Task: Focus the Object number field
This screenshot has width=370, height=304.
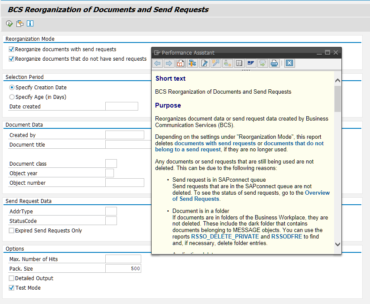Action: (x=125, y=183)
